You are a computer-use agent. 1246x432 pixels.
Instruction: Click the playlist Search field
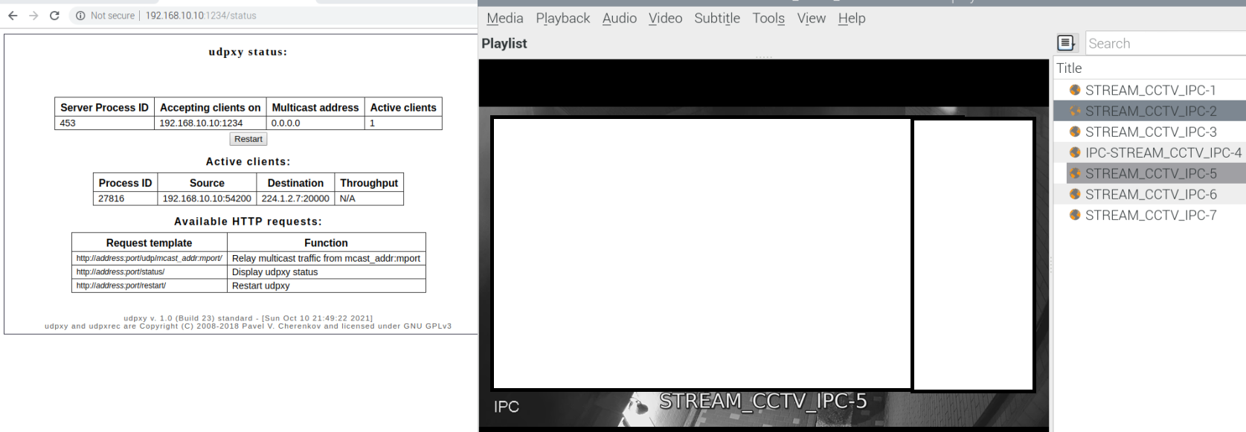pyautogui.click(x=1164, y=43)
